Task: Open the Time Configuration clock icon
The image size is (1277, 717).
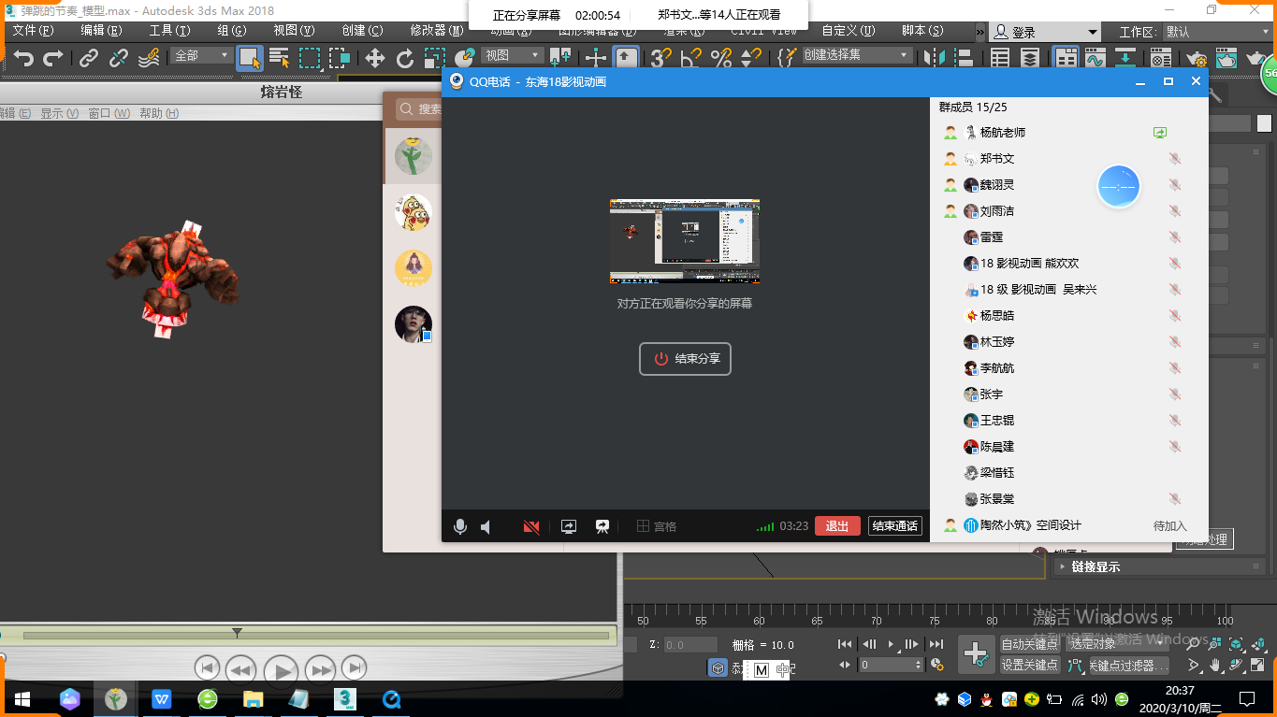Action: 936,665
